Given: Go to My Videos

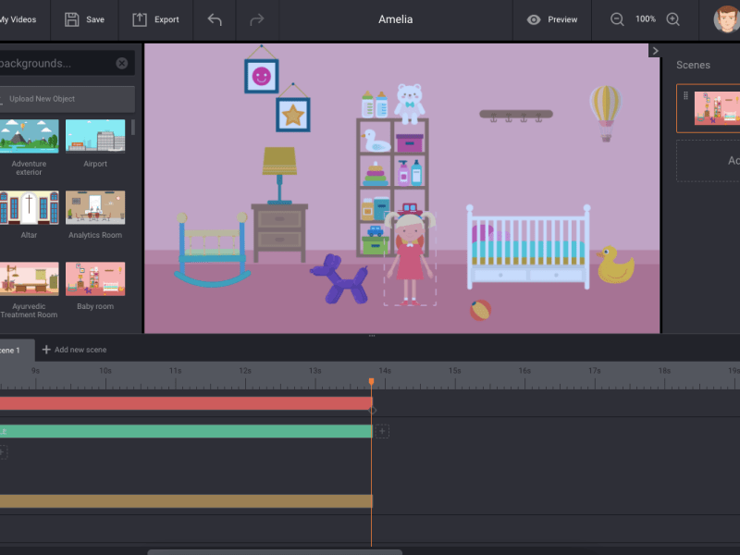Looking at the screenshot, I should (18, 19).
